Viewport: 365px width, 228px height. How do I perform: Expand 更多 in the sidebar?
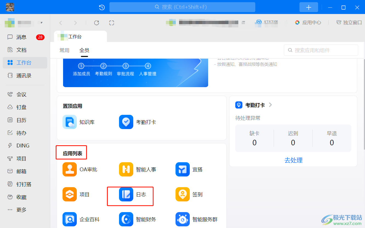click(25, 210)
